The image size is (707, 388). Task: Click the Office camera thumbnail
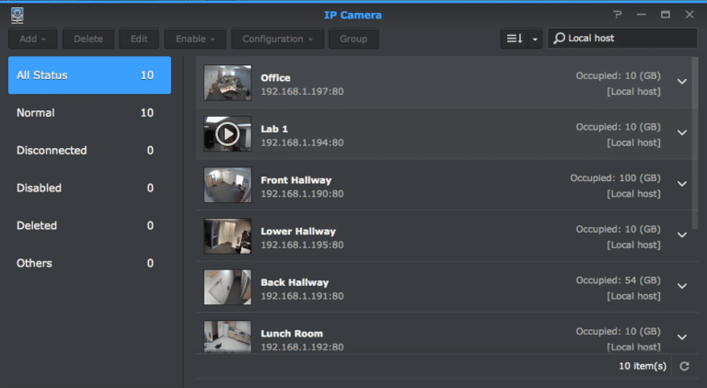(x=227, y=83)
